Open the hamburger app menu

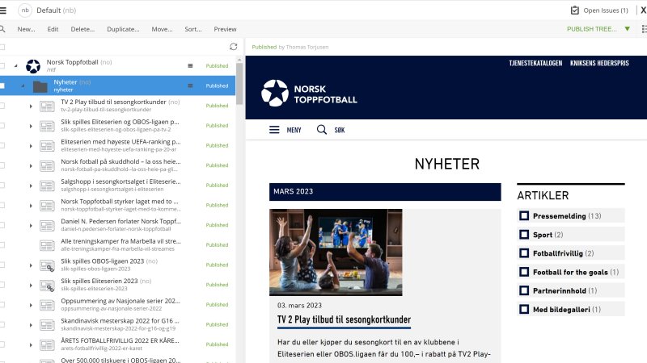coord(3,10)
